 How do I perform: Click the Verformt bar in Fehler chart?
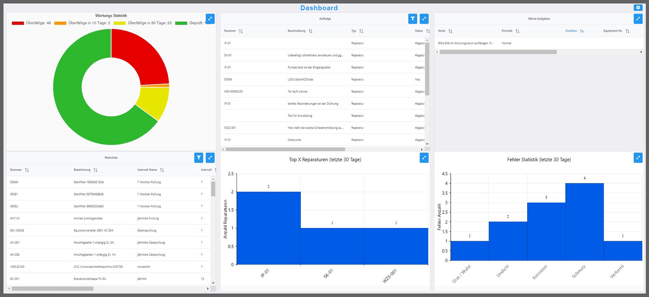coord(623,251)
